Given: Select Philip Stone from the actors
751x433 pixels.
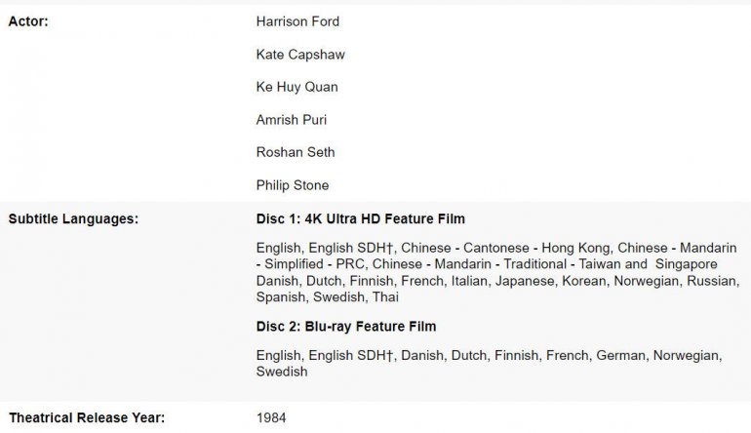Looking at the screenshot, I should (x=293, y=185).
